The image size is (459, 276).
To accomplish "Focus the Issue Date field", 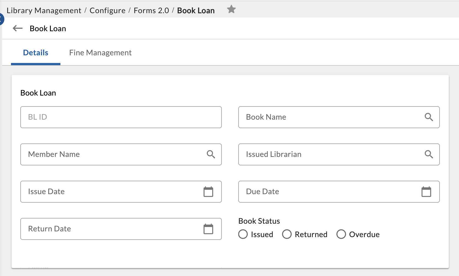I will pyautogui.click(x=121, y=192).
